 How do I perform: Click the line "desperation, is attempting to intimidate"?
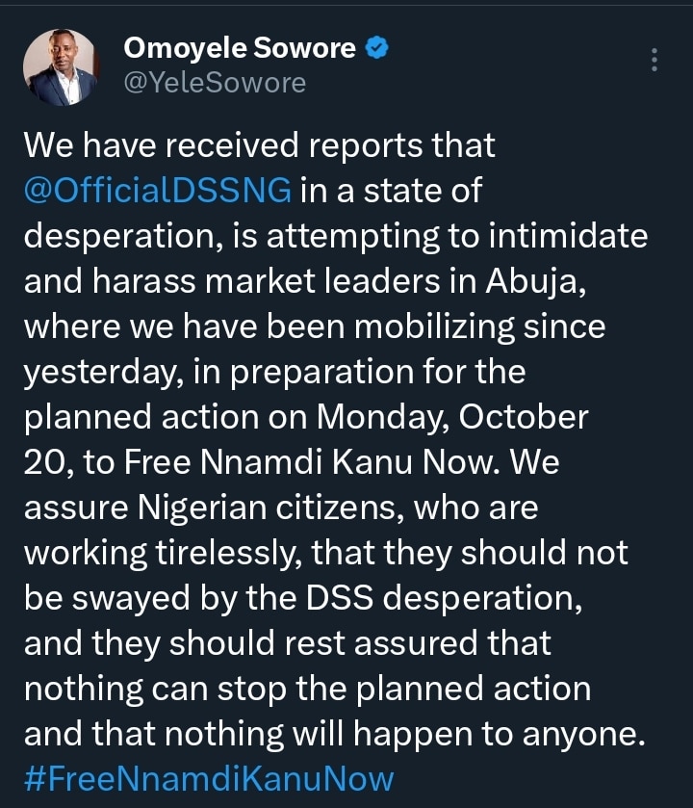[x=335, y=236]
